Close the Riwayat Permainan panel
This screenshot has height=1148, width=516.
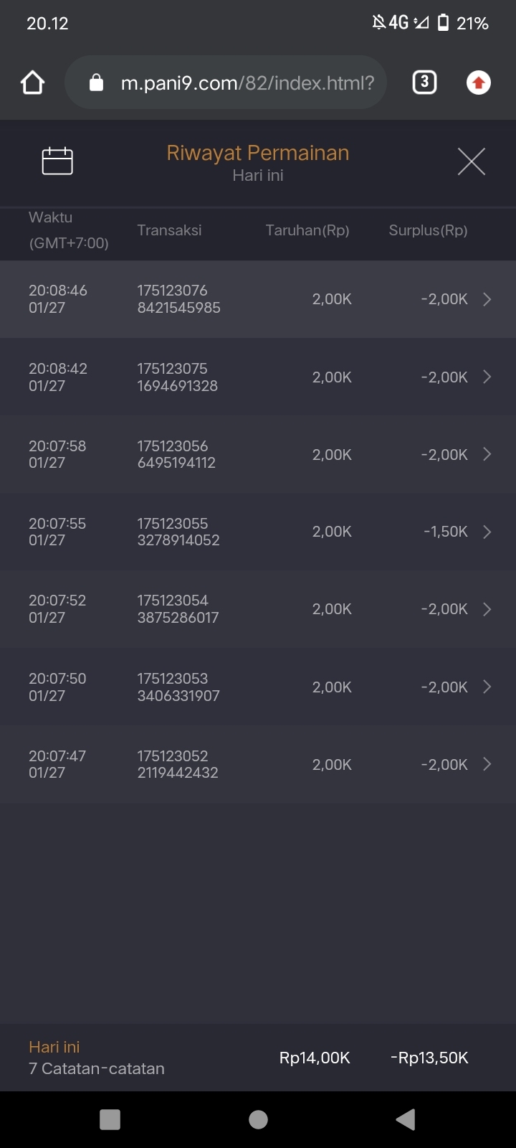point(471,161)
